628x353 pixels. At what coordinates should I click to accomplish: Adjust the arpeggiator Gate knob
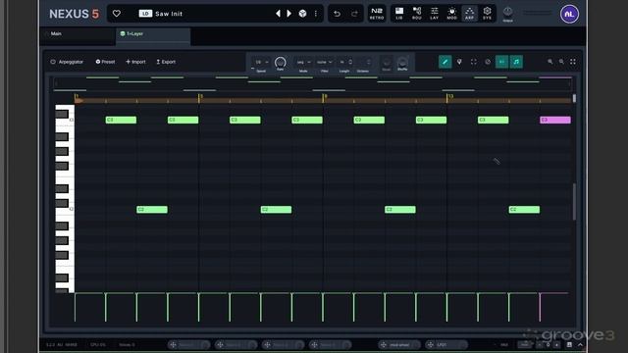coord(280,62)
